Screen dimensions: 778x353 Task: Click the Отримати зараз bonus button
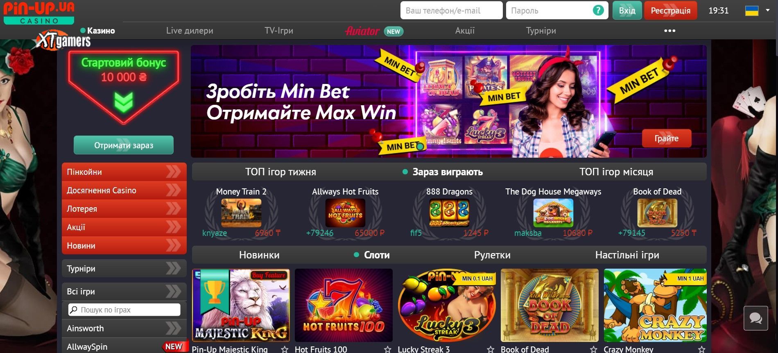[124, 145]
